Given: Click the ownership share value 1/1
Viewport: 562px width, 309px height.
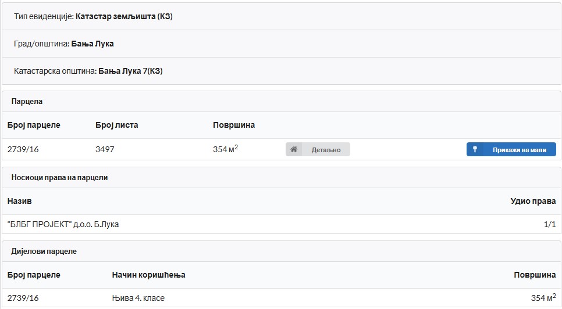Looking at the screenshot, I should [549, 224].
